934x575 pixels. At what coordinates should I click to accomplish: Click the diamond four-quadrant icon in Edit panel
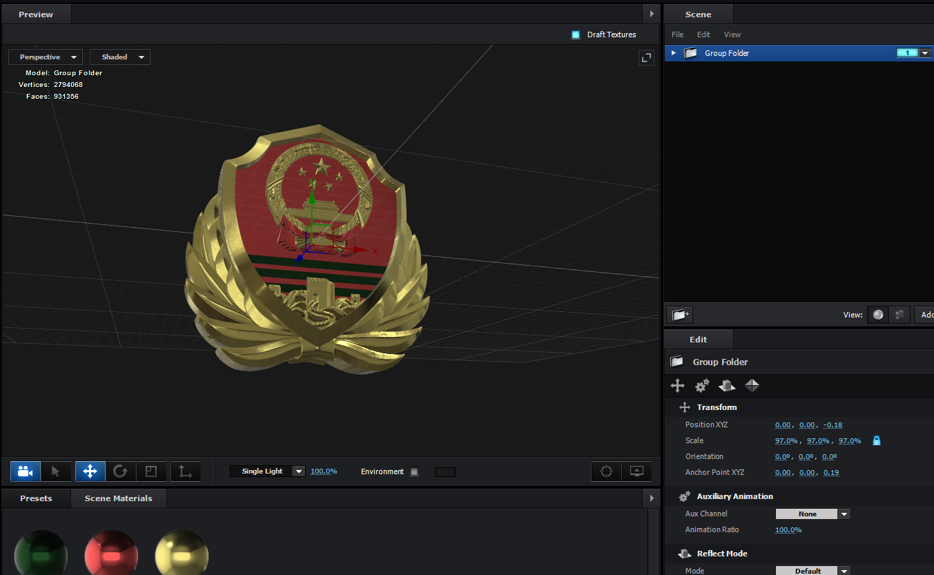click(x=752, y=386)
